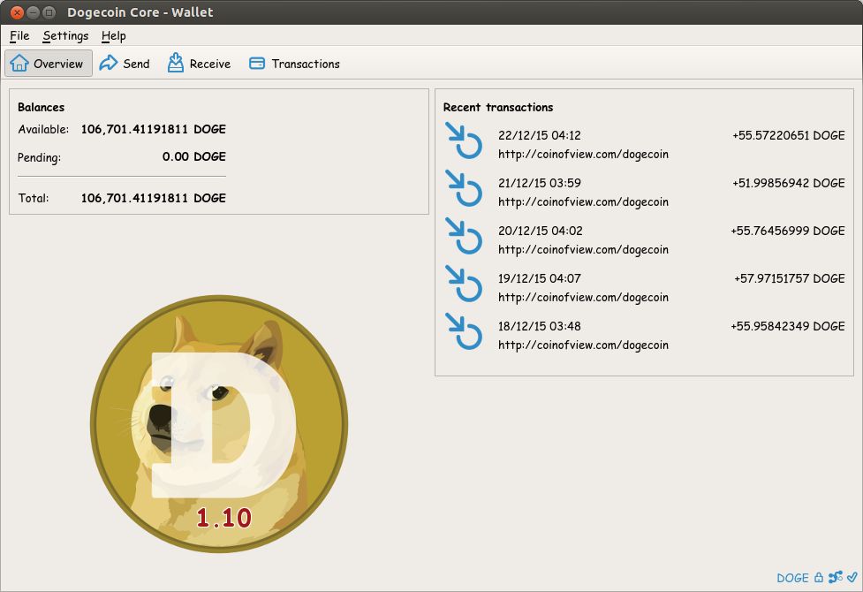Click the Total balance value

coord(154,198)
